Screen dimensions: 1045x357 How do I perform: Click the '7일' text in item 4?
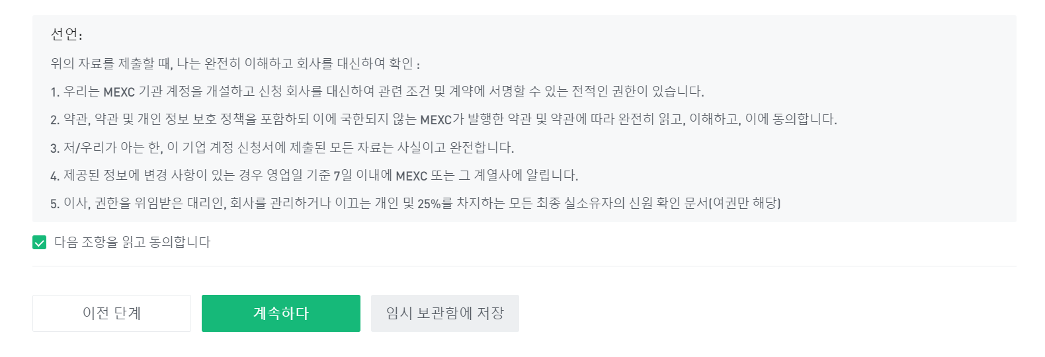pos(343,177)
